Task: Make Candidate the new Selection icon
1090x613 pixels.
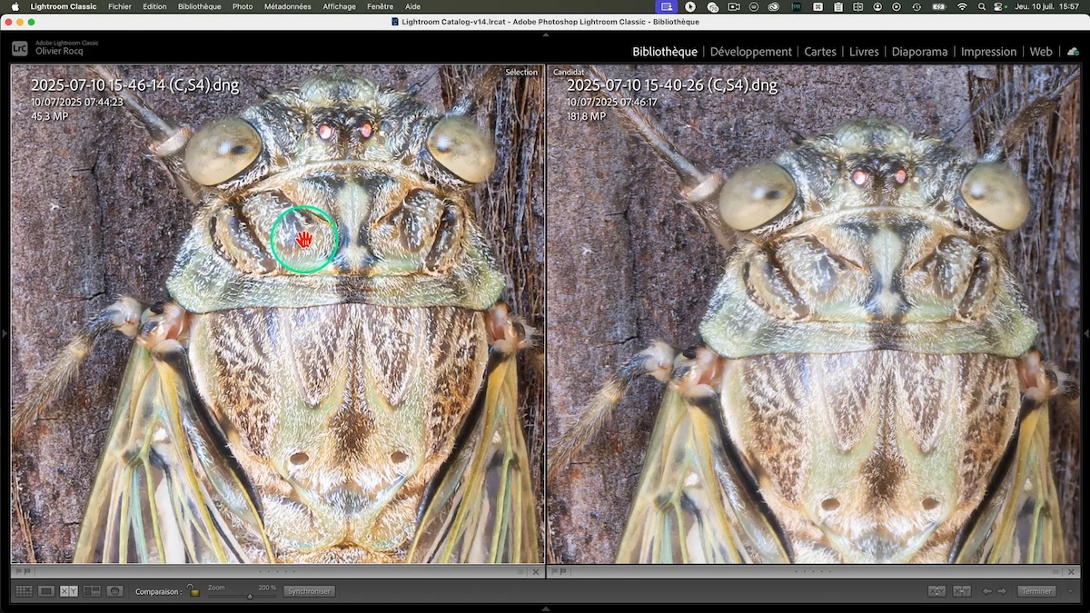Action: [x=962, y=591]
